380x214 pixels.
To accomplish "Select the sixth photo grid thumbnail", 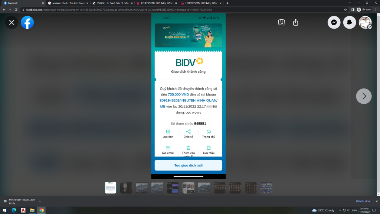I will click(188, 188).
